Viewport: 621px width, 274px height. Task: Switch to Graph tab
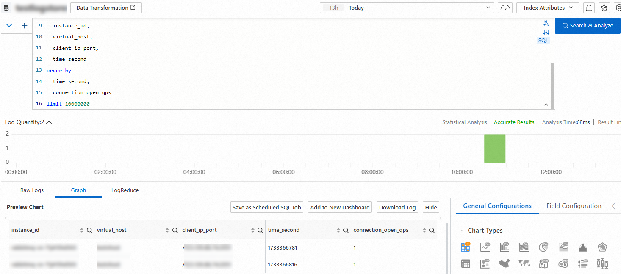coord(78,190)
